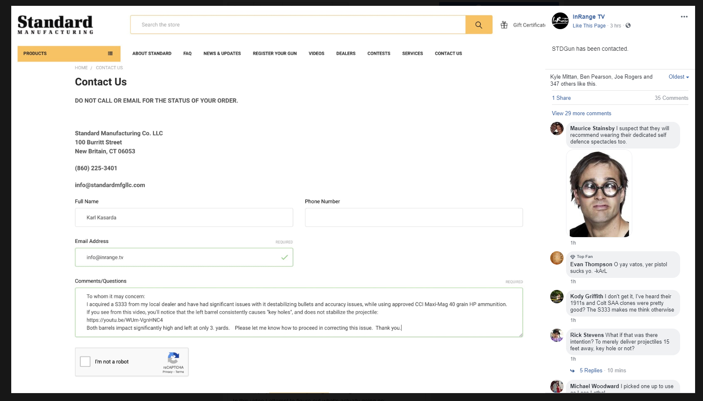Open the Oldest comment sort dropdown
703x401 pixels.
click(679, 77)
